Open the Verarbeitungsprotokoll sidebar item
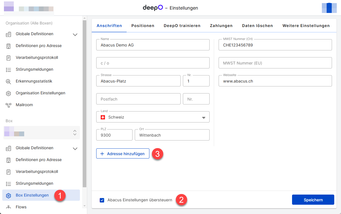 [x=36, y=57]
